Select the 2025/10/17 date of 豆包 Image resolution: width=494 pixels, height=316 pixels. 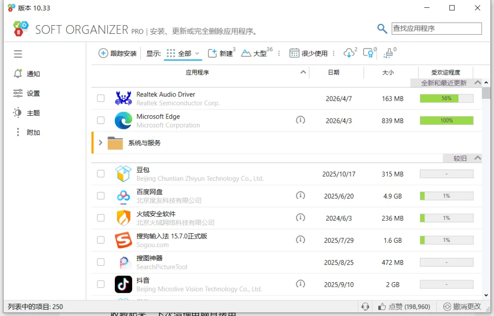click(x=338, y=174)
